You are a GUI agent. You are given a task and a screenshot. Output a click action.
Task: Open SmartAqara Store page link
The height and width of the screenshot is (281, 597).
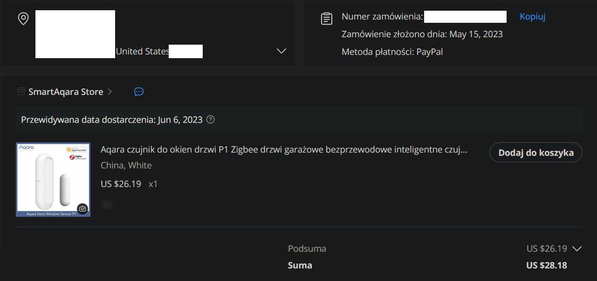[x=66, y=92]
